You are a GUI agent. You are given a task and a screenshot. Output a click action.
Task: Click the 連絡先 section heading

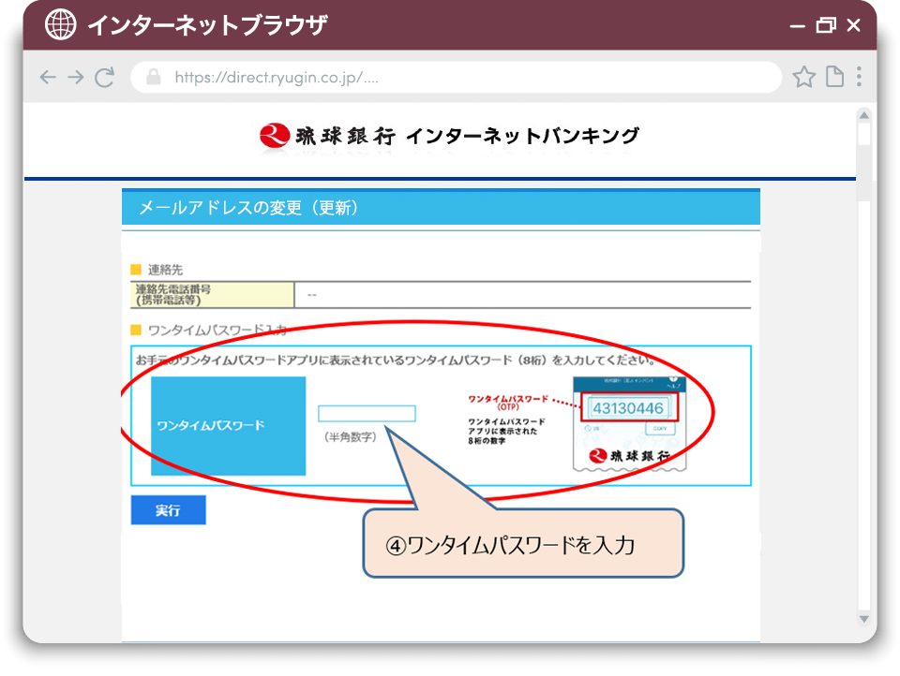pos(165,270)
